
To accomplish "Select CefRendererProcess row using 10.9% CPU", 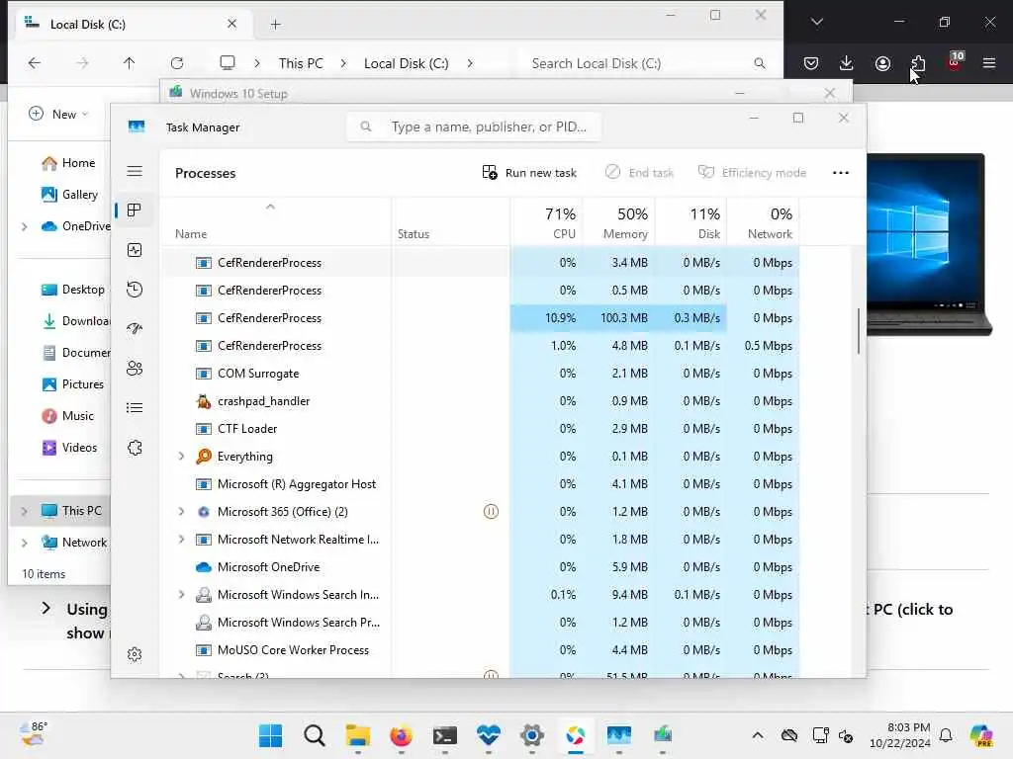I will click(480, 318).
